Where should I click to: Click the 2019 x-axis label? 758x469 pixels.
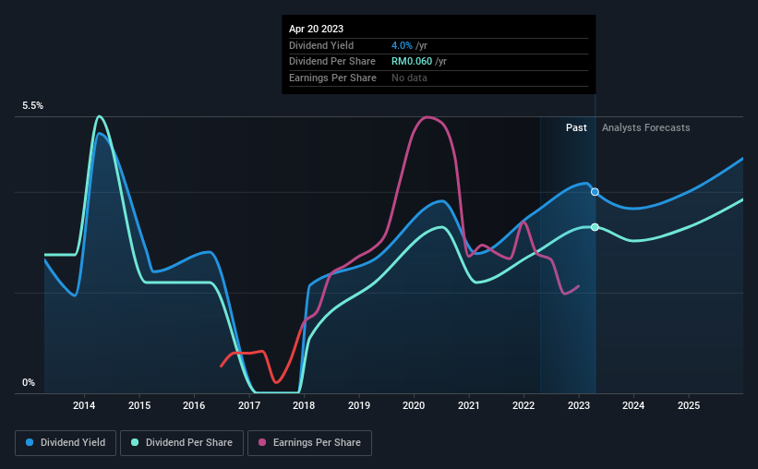359,405
